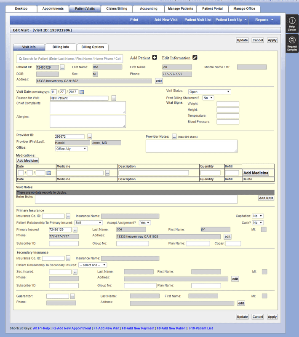The height and width of the screenshot is (337, 299).
Task: Open the Manage Patients tab
Action: click(180, 9)
